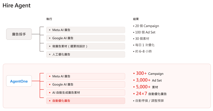Click AI 自動生成廣告素材 item

click(x=85, y=93)
